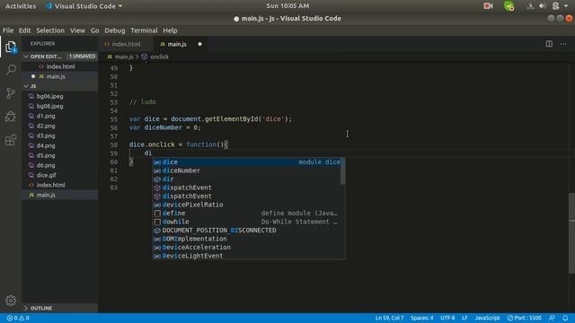The width and height of the screenshot is (575, 323).
Task: Open the Terminal menu
Action: point(144,31)
